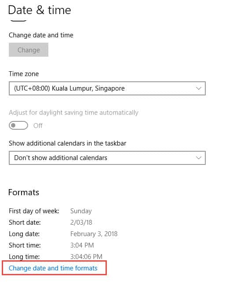The image size is (244, 288).
Task: Click the Date & time page heading
Action: tap(40, 10)
